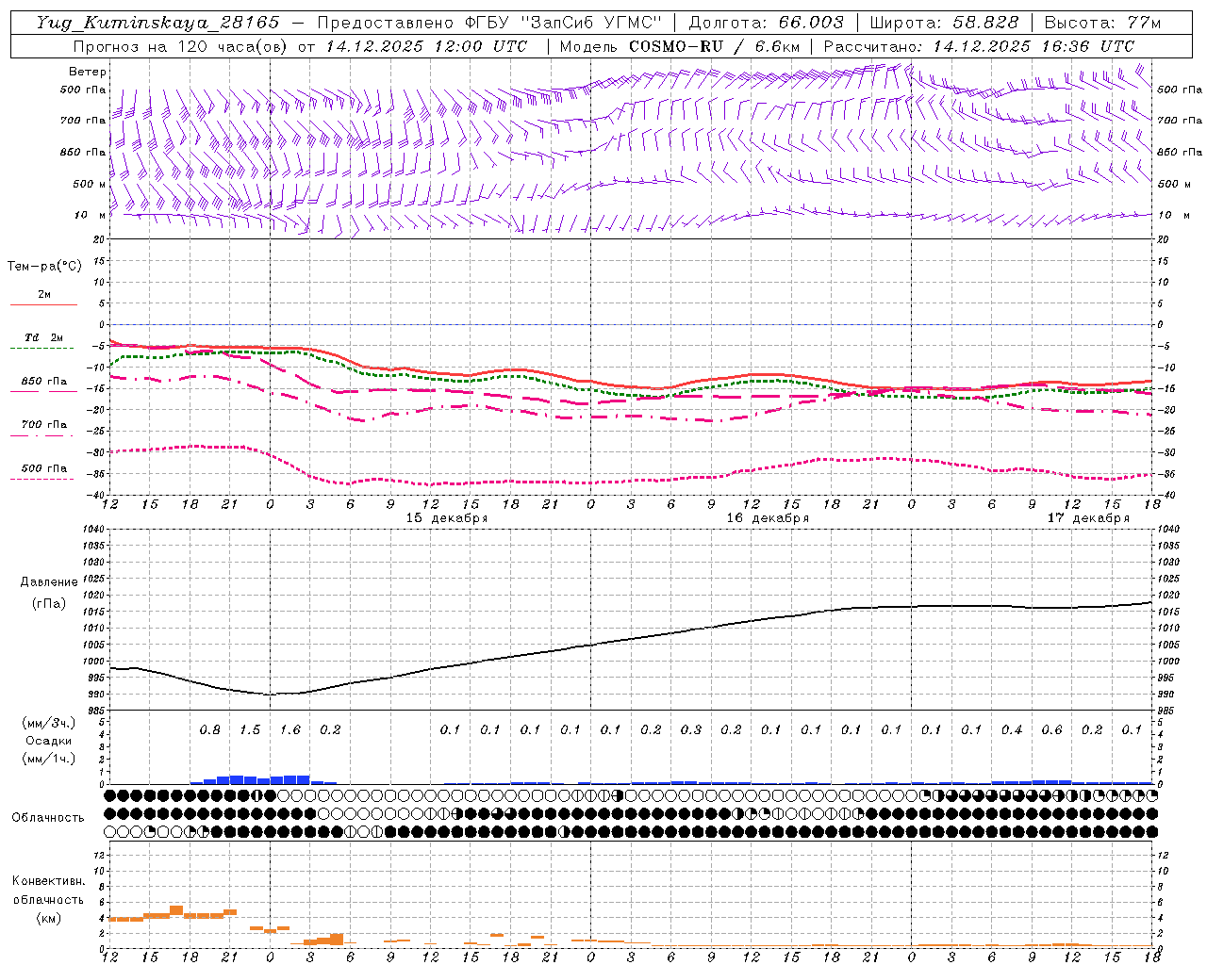Click the Осадки panel label
The width and height of the screenshot is (1207, 965).
47,741
